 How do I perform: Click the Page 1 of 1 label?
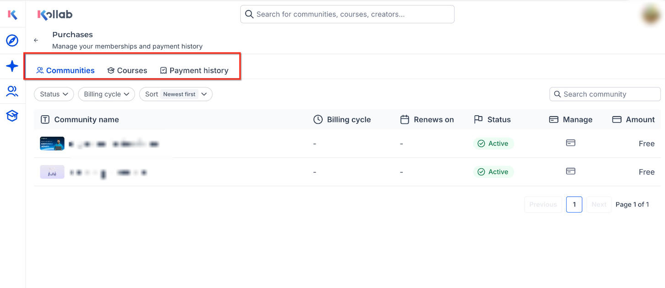632,204
